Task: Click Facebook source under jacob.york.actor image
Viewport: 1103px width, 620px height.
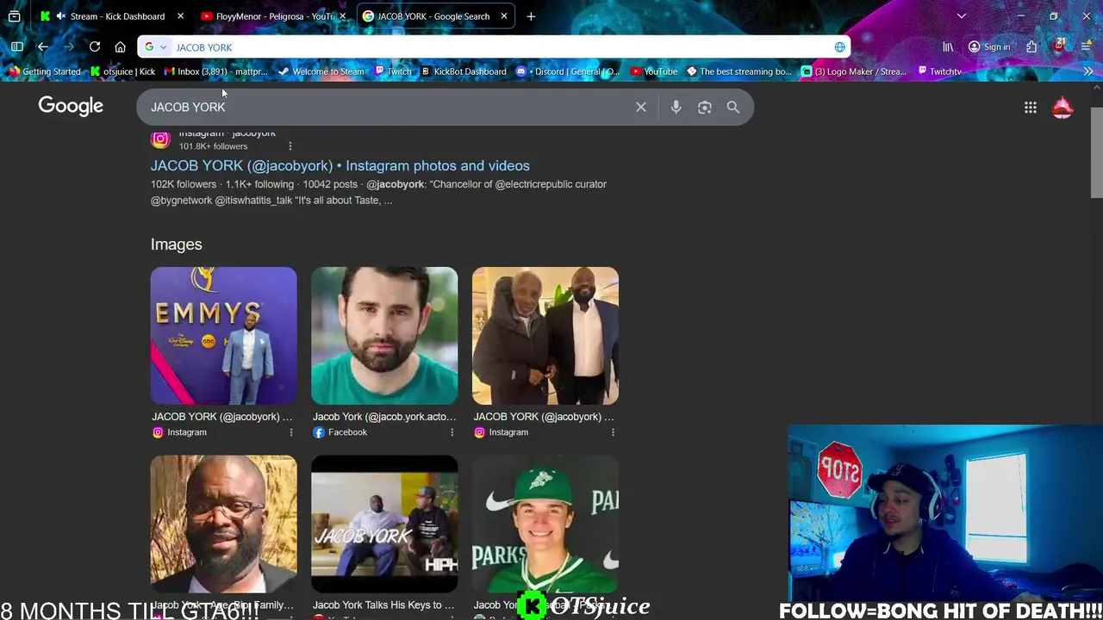Action: [x=340, y=432]
